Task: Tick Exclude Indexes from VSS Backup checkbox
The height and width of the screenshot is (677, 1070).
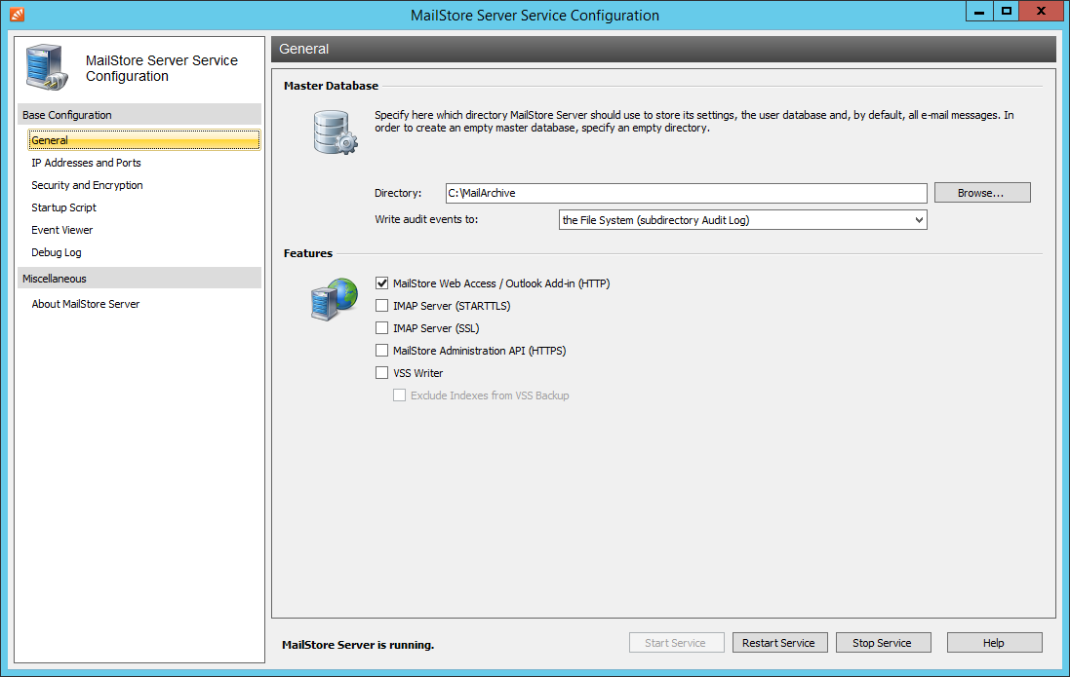Action: click(399, 395)
